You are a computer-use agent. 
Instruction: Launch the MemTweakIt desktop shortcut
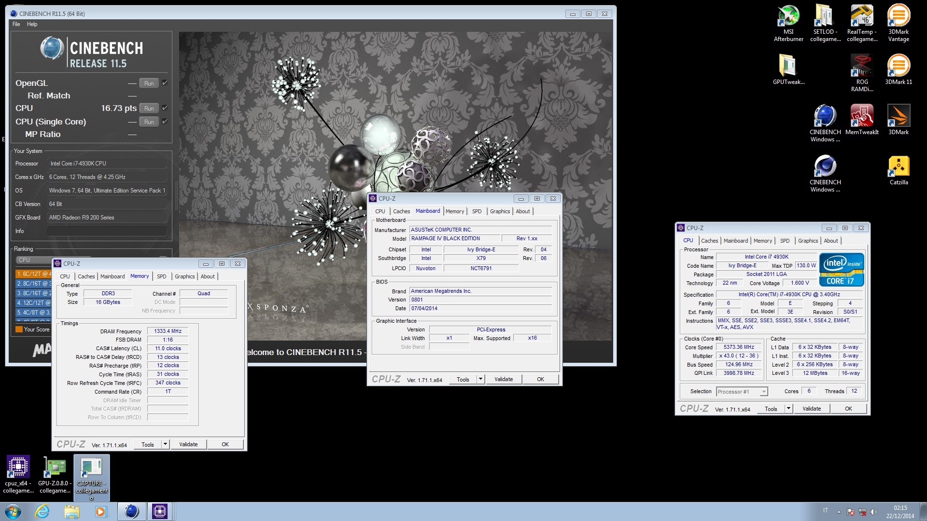[x=862, y=119]
